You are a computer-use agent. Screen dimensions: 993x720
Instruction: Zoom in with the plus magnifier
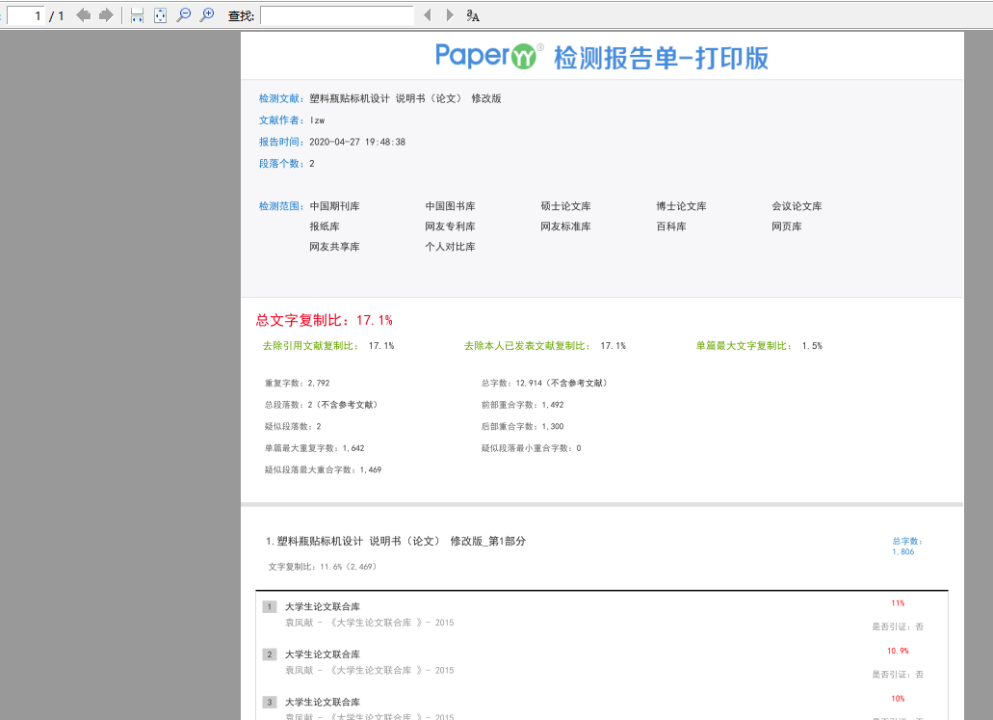pos(206,15)
